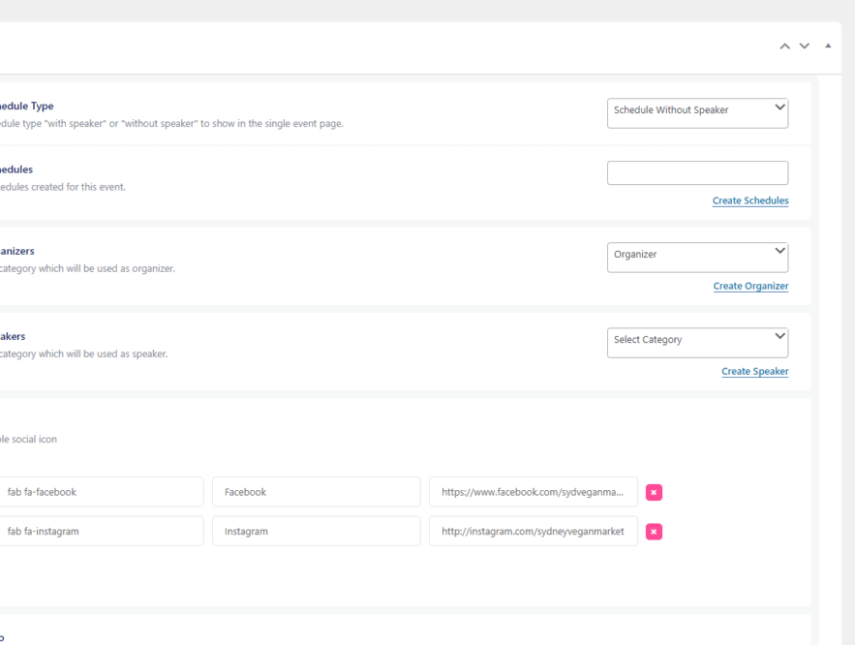Click the metabox move-up chevron icon
This screenshot has height=645, width=855.
coord(784,46)
